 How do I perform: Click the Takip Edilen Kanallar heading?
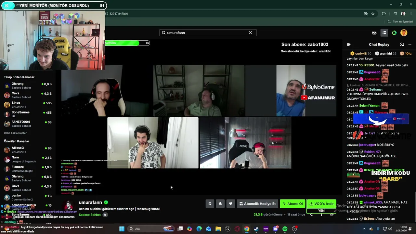click(19, 77)
